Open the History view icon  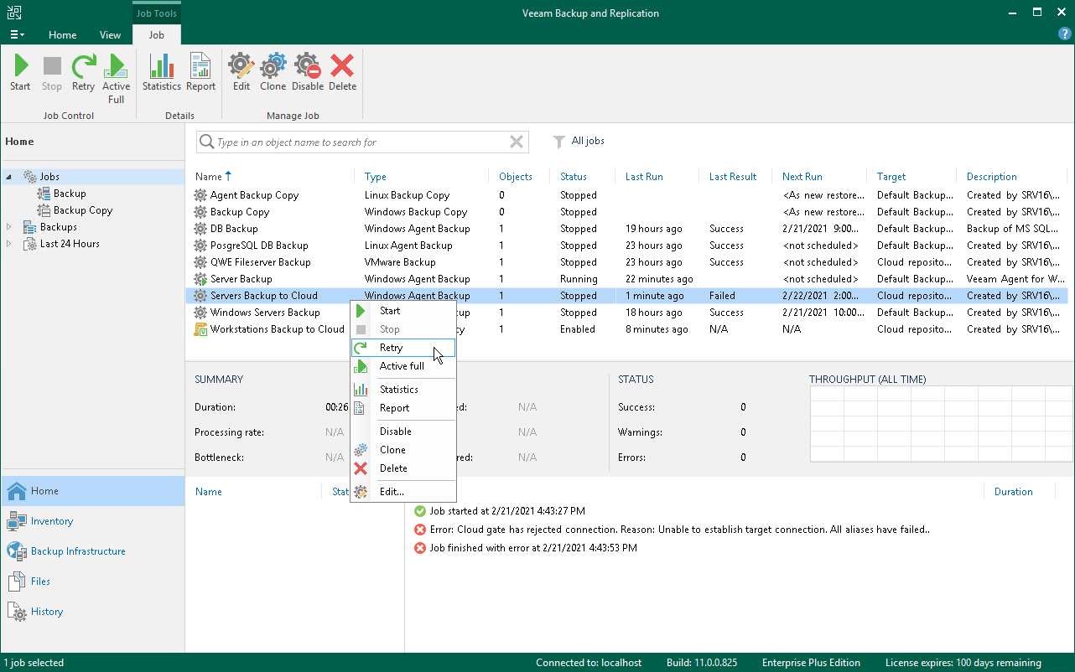tap(17, 612)
